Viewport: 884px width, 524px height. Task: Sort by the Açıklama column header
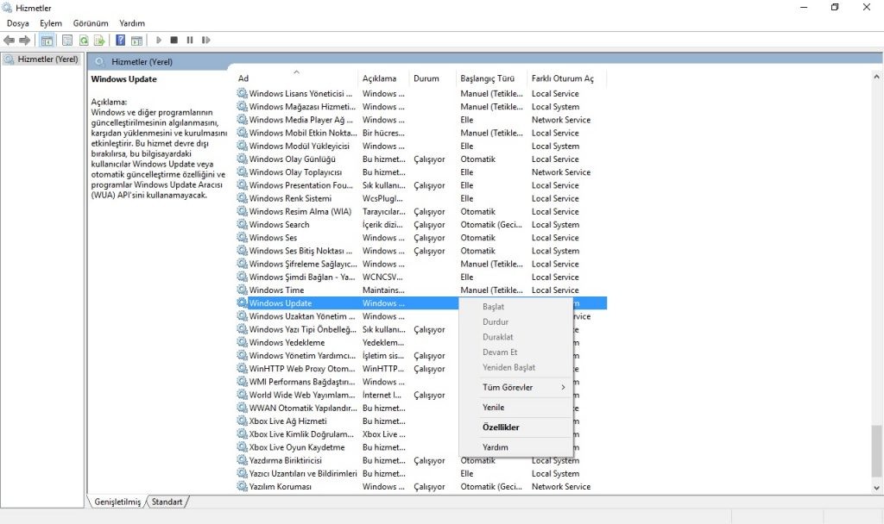pyautogui.click(x=383, y=78)
